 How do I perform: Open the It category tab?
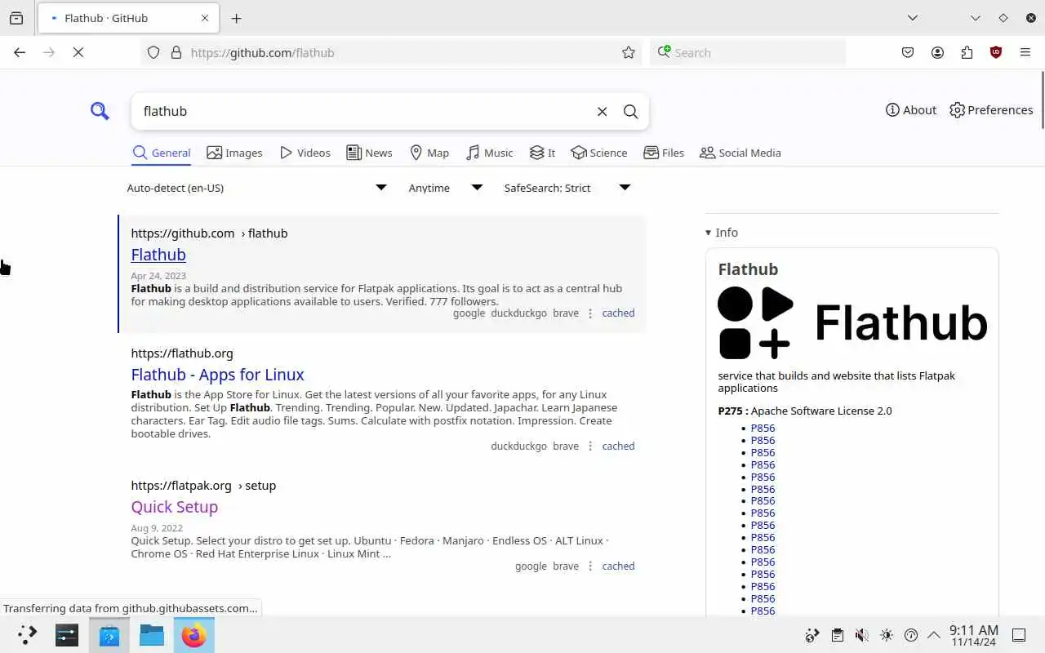[542, 153]
